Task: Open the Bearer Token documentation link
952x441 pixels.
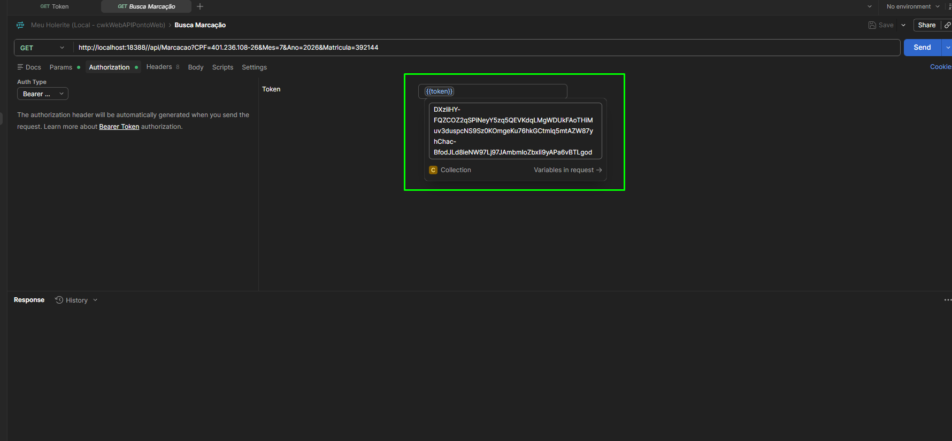Action: click(119, 127)
